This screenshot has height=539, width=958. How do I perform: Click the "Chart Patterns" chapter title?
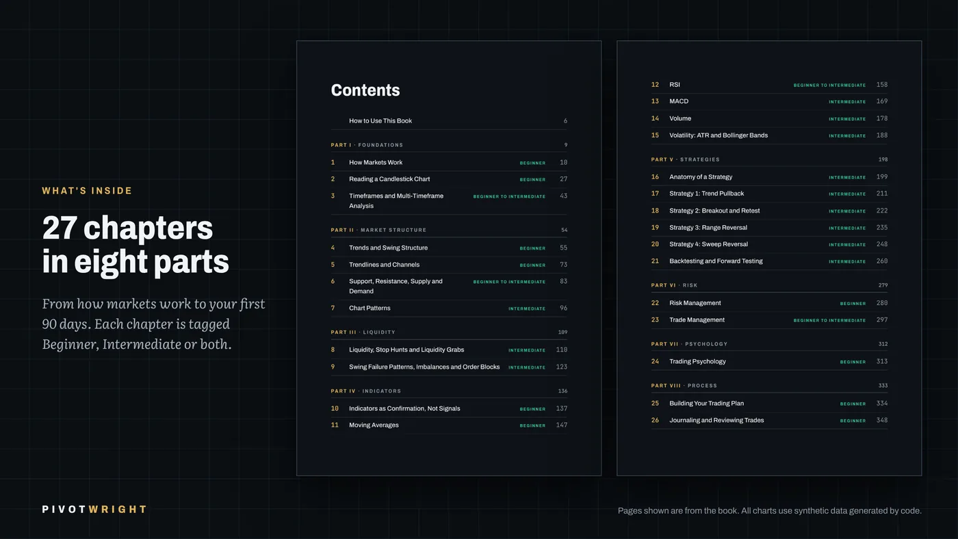pos(370,308)
